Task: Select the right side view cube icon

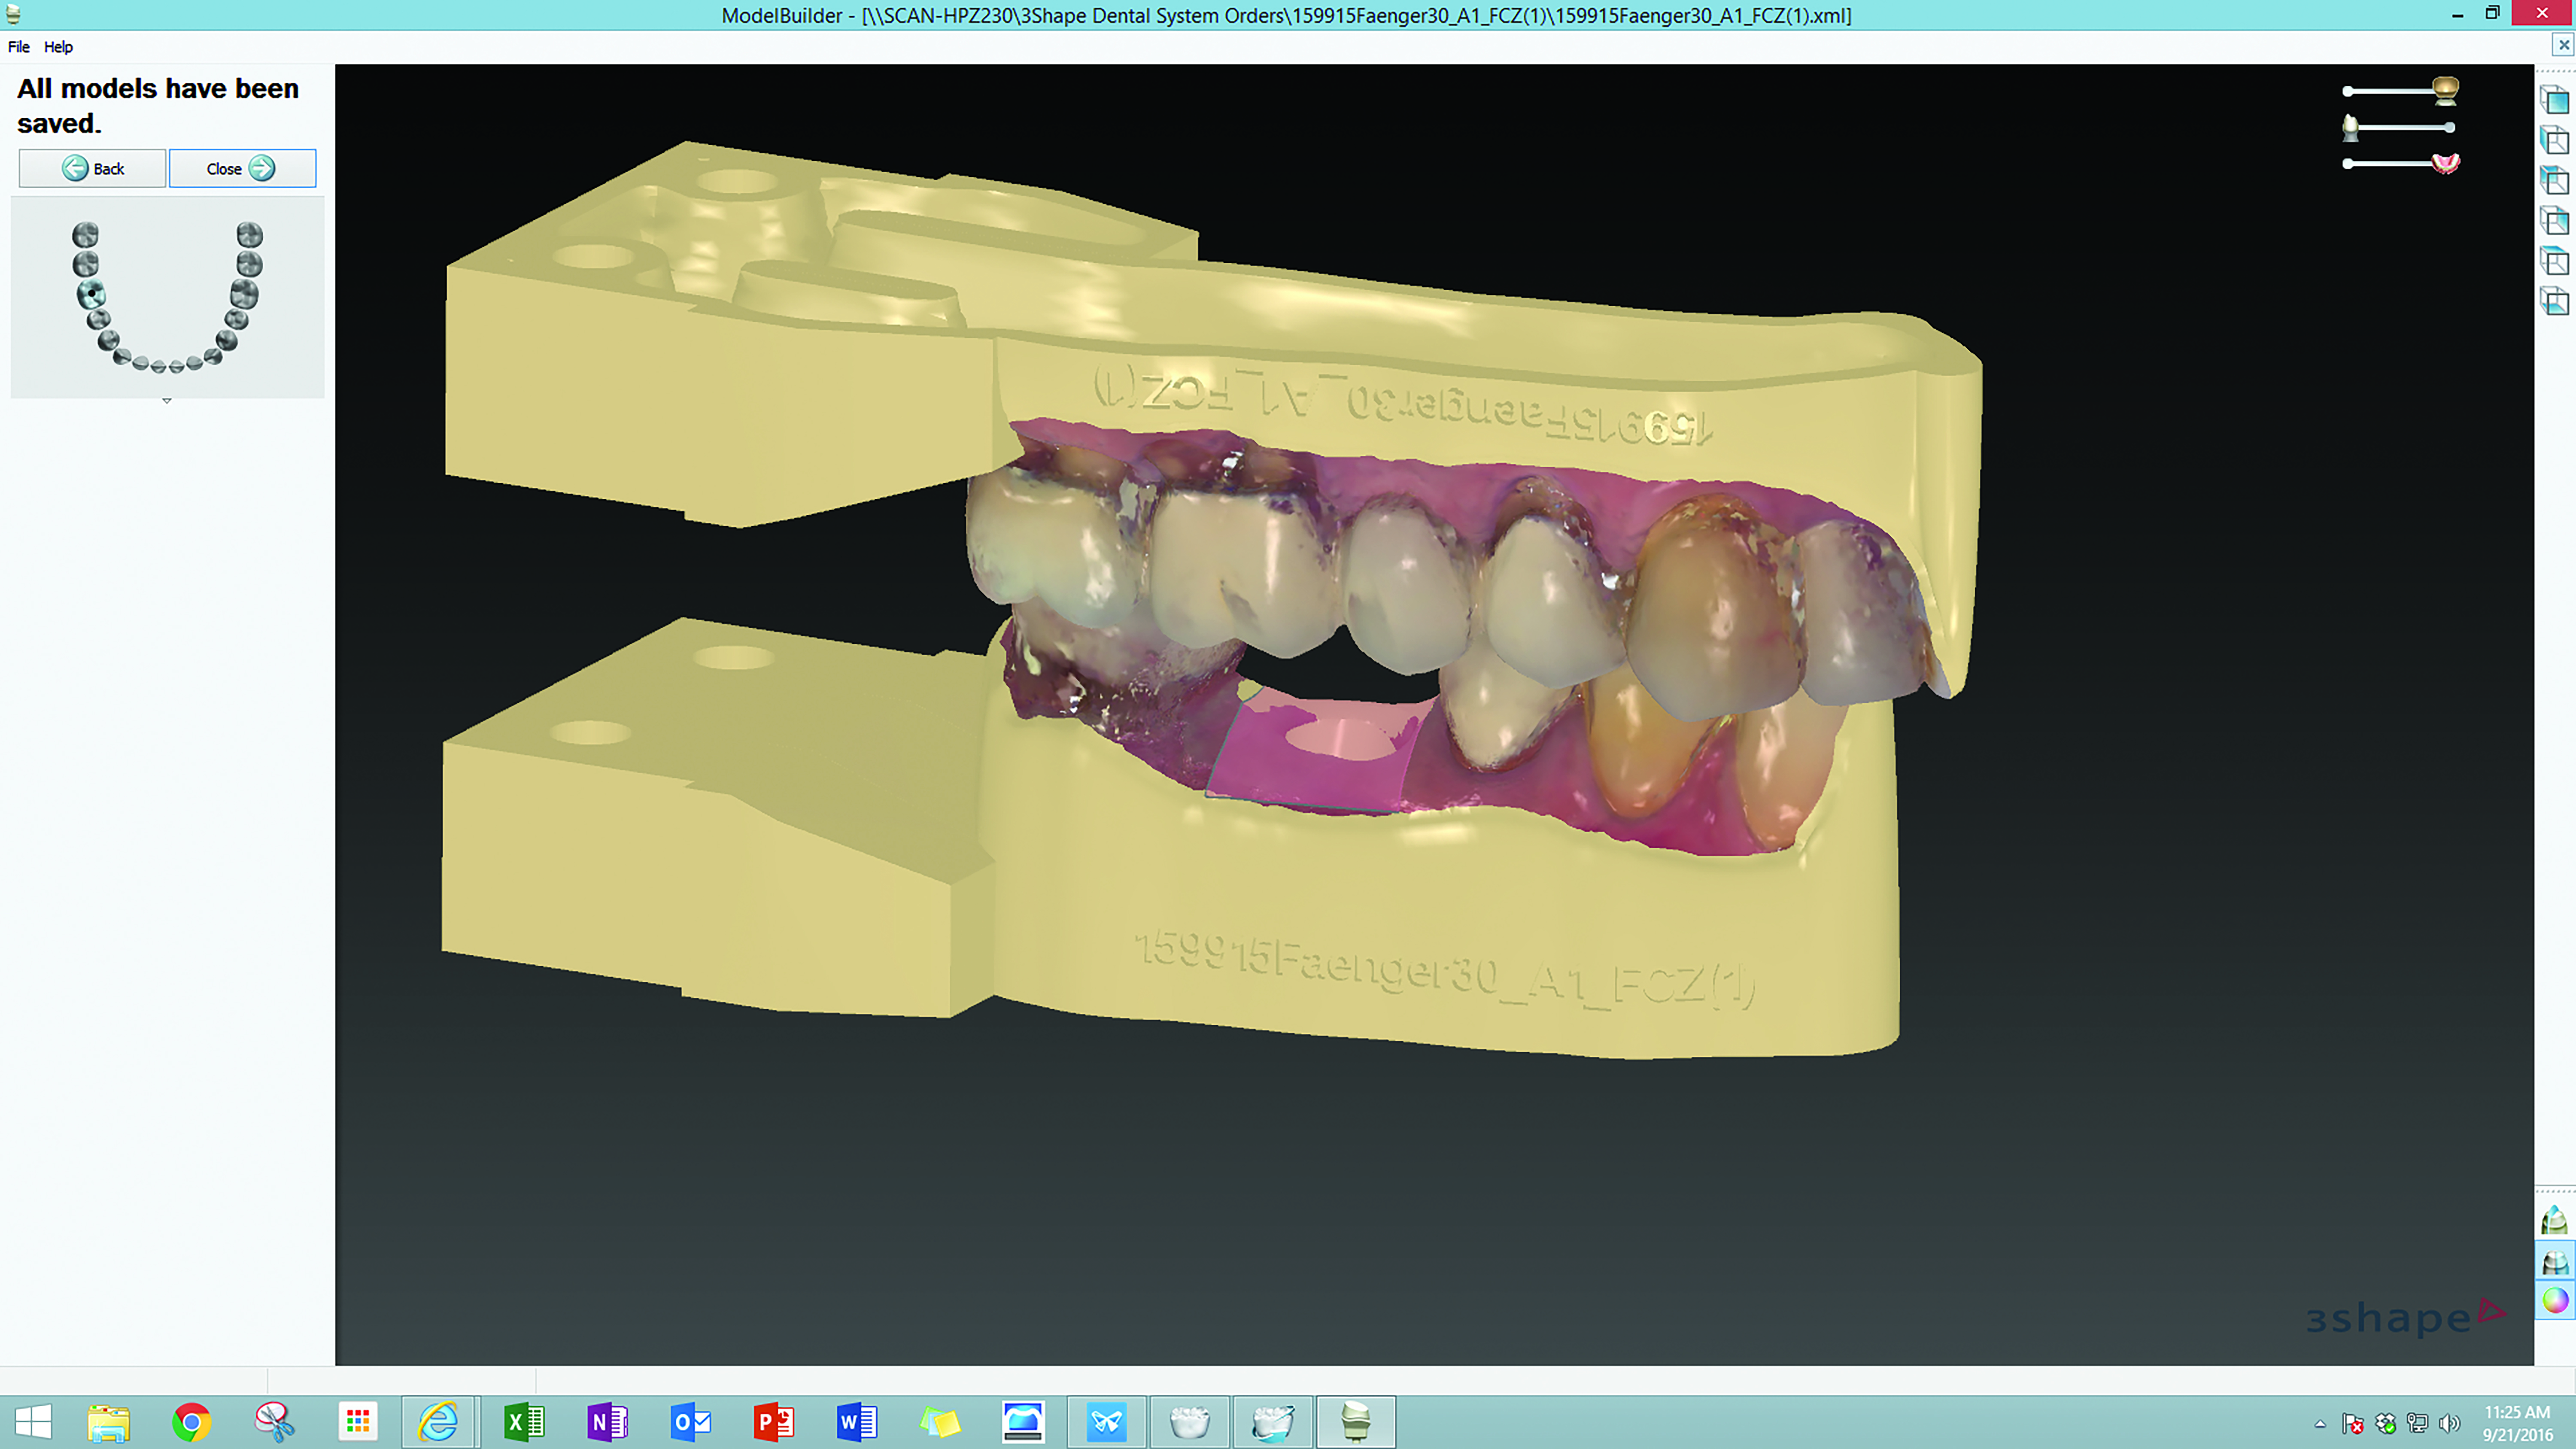Action: 2554,221
